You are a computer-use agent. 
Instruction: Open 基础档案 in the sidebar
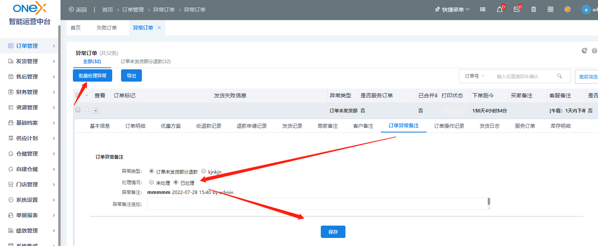[x=29, y=123]
